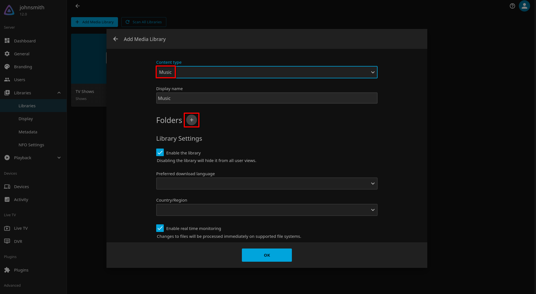Click the Playback play-circle icon
The image size is (536, 294).
(x=7, y=158)
